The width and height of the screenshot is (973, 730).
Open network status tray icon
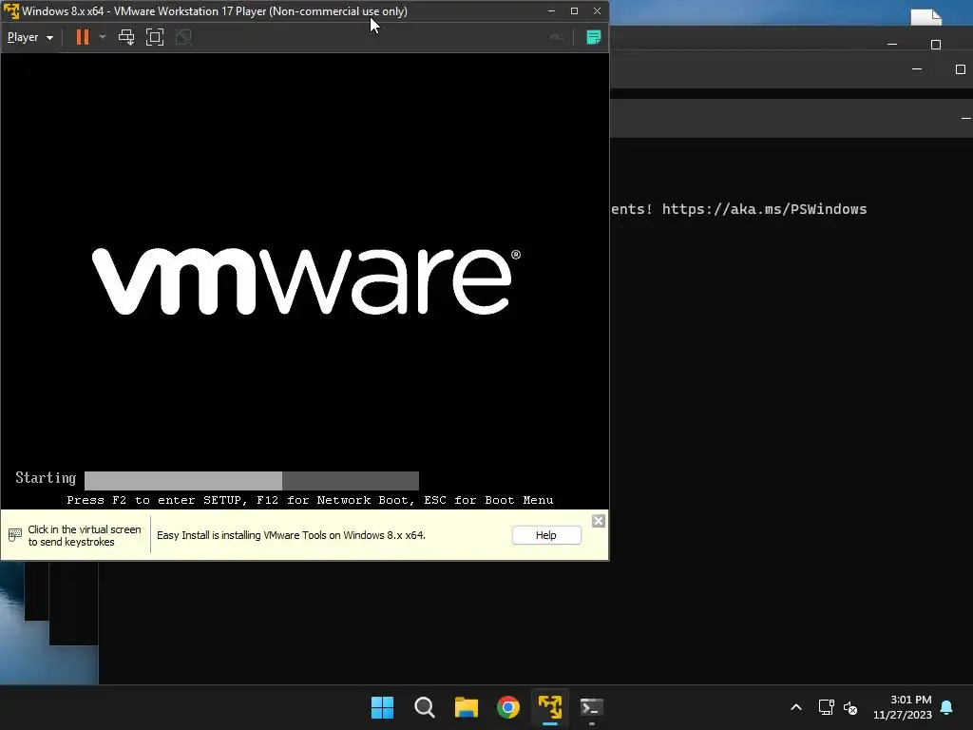pyautogui.click(x=826, y=707)
